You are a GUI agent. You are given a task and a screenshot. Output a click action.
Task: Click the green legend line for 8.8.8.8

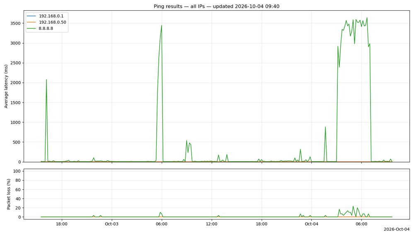31,29
